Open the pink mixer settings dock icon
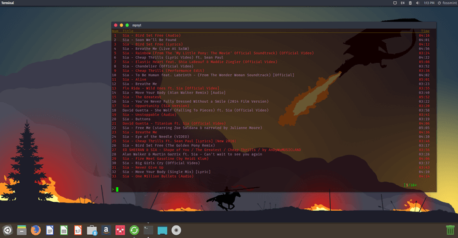Screen dimensions: 458x238 tap(120, 230)
